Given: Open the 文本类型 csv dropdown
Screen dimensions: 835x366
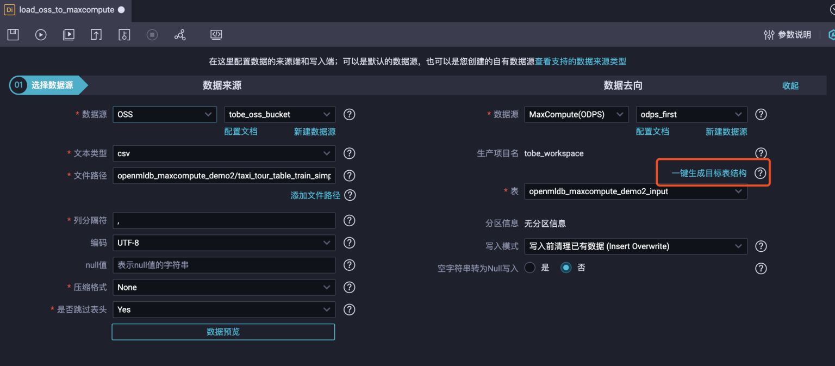Looking at the screenshot, I should click(224, 153).
